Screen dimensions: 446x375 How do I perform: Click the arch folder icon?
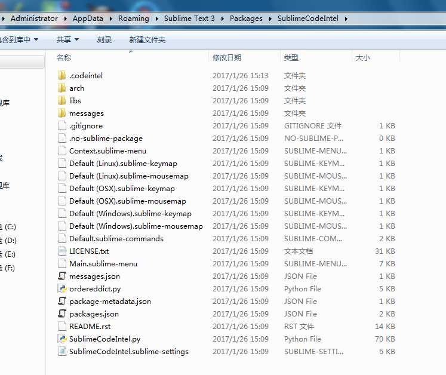click(x=61, y=88)
